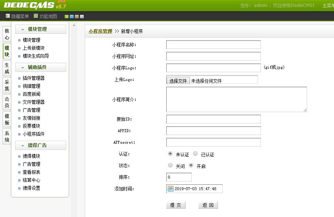Switch to the 系统 side tab
The width and height of the screenshot is (334, 217).
[x=7, y=136]
